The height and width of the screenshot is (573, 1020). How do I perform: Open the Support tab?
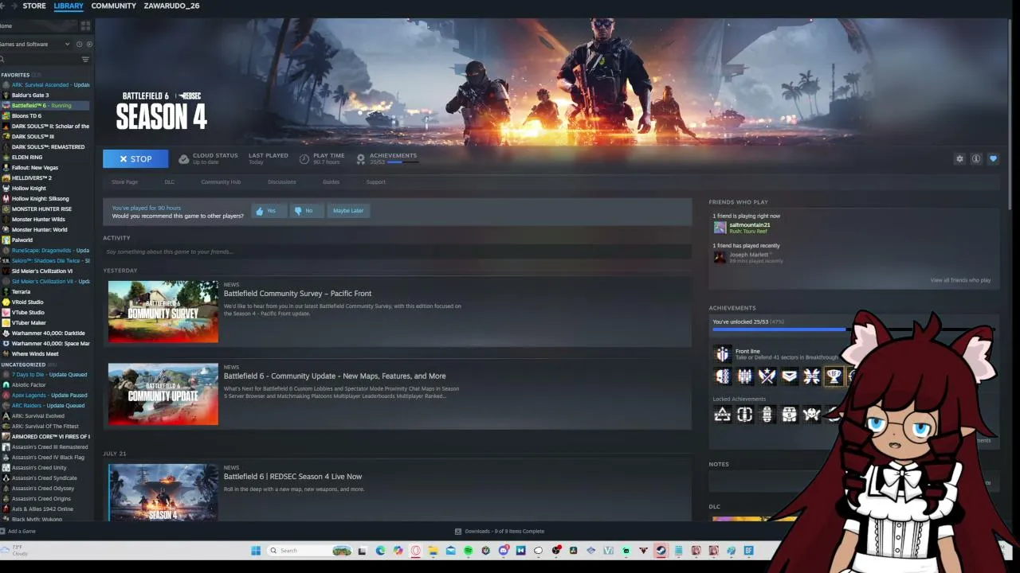tap(375, 182)
